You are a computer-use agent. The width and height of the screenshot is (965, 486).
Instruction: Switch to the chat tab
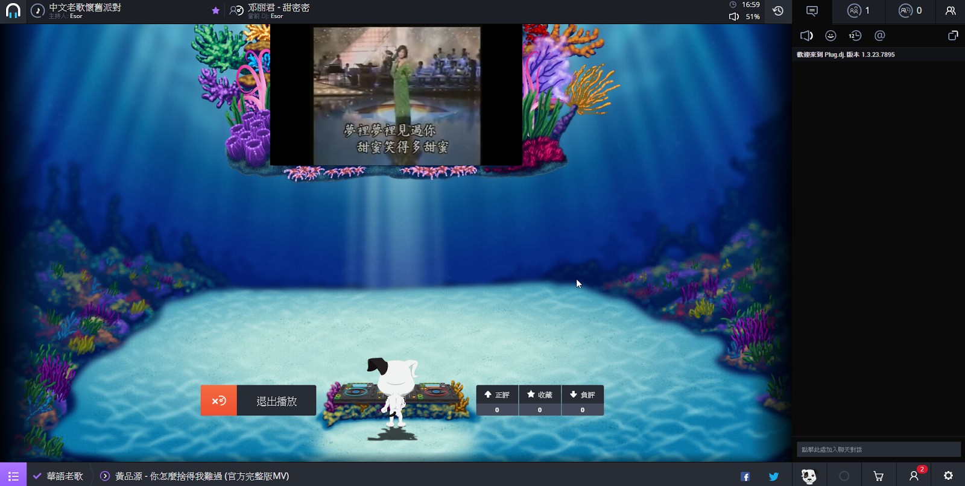(x=812, y=11)
